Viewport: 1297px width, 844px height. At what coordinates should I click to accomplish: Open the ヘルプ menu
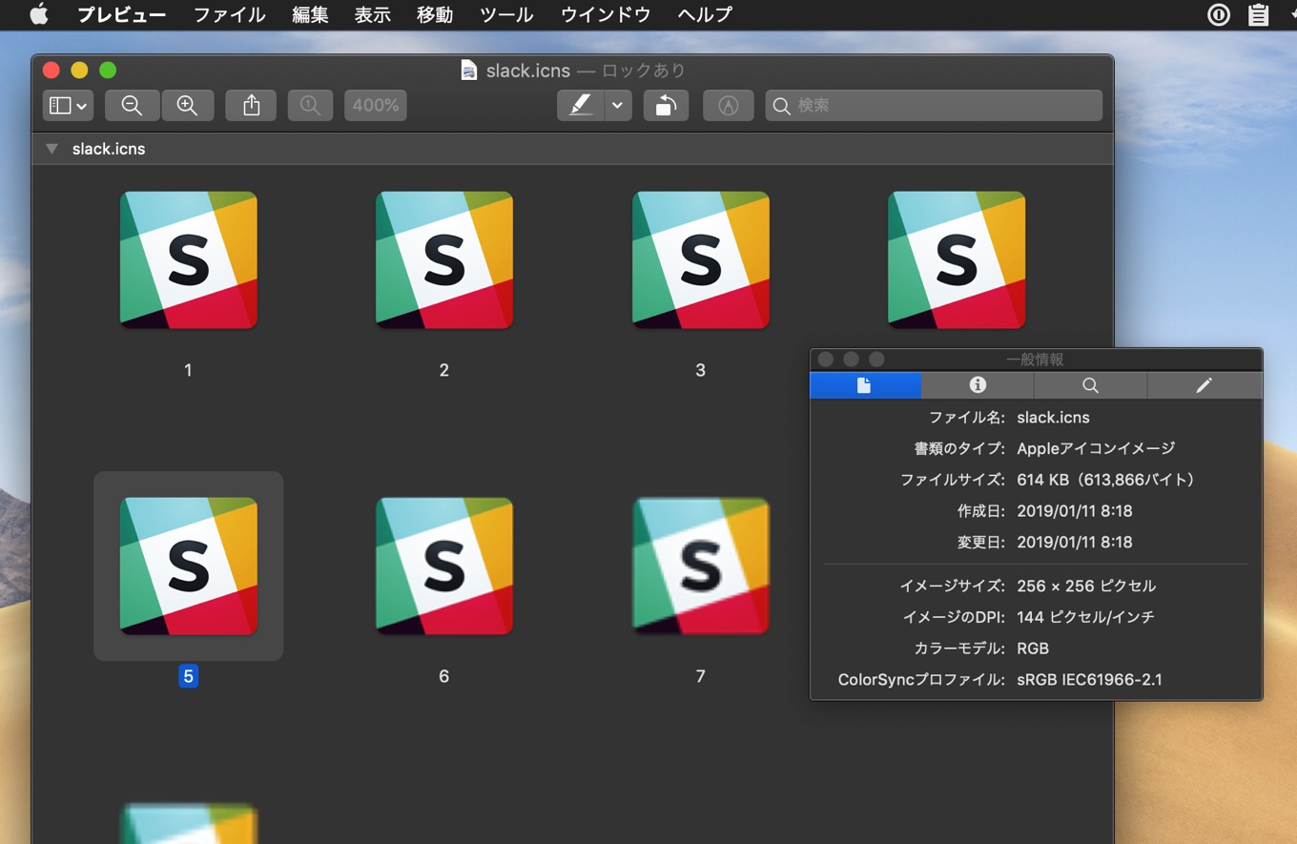pos(705,14)
